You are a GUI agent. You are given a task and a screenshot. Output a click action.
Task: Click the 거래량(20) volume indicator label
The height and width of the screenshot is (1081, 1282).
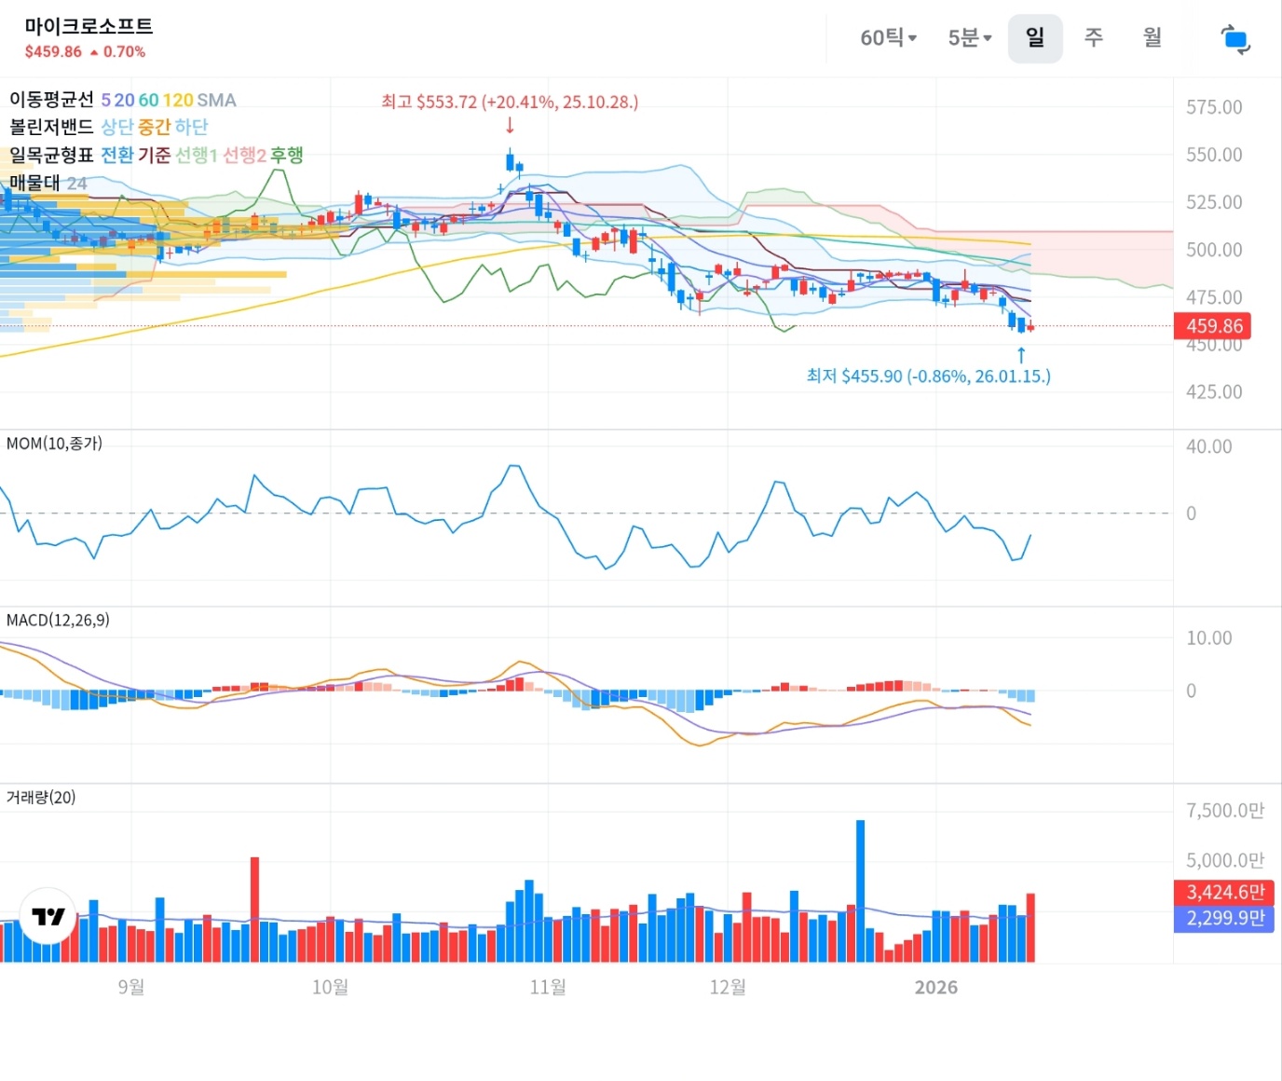coord(41,798)
